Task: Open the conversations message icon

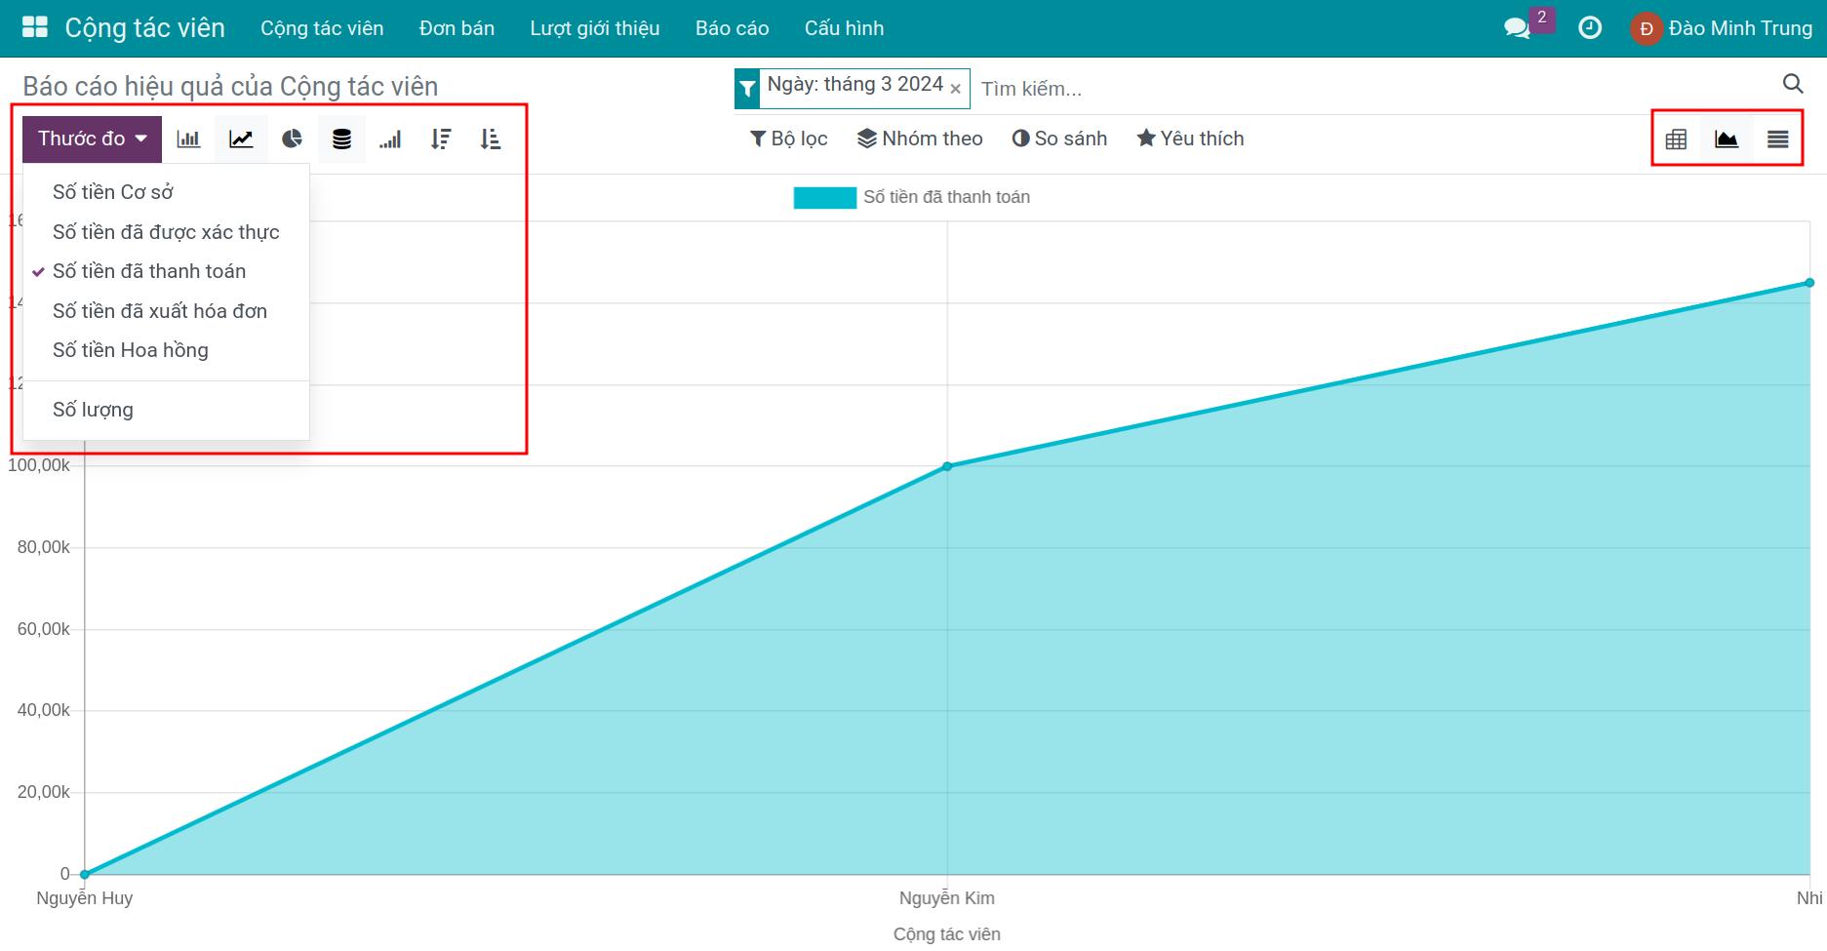Action: (1517, 28)
